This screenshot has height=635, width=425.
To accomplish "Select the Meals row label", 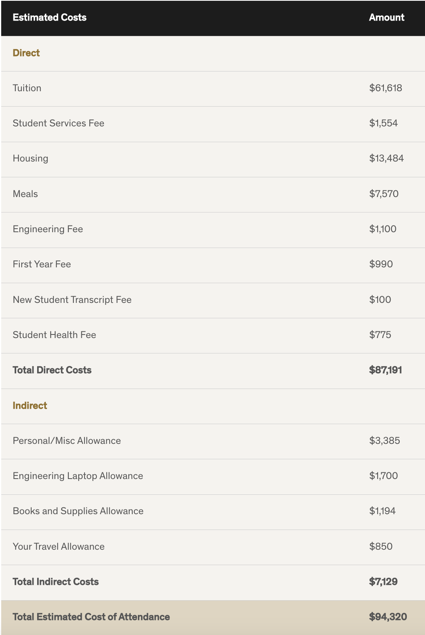I will [25, 194].
